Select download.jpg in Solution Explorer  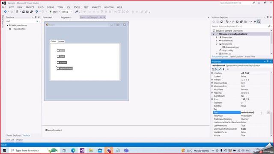point(232,47)
